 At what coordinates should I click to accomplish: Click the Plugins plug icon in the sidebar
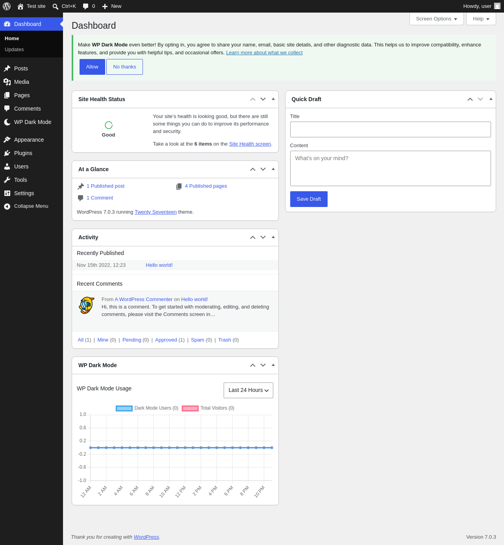(x=7, y=153)
